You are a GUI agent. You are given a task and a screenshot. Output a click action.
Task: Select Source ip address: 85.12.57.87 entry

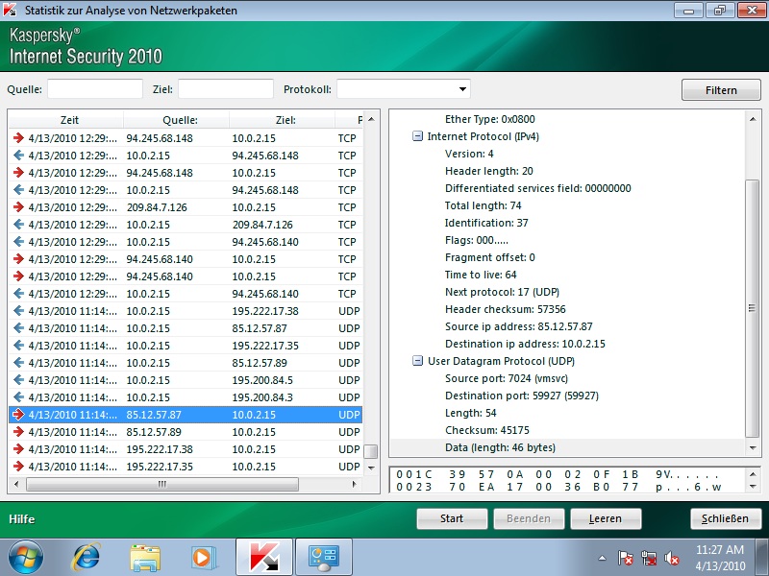coord(518,326)
